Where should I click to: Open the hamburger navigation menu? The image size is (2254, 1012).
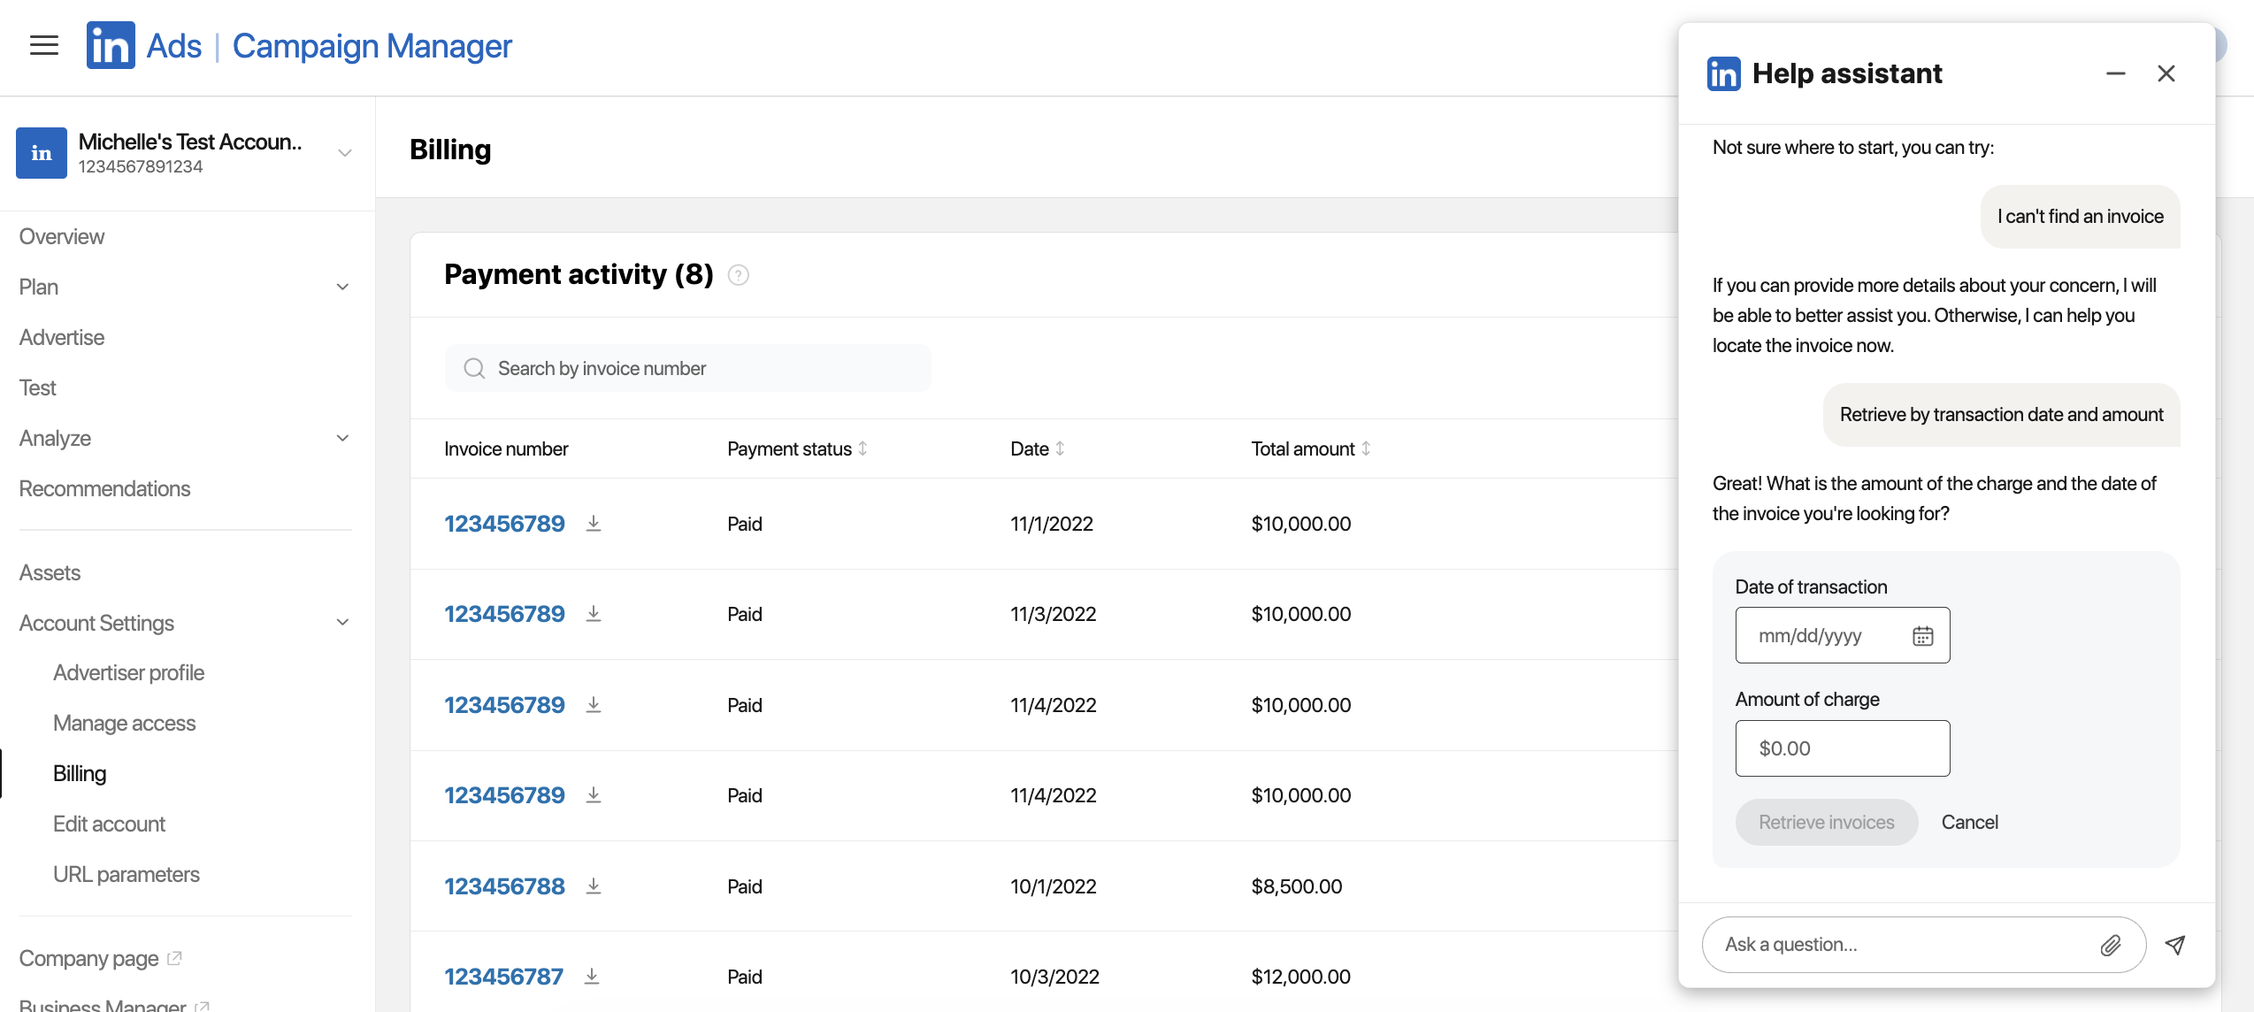[x=44, y=45]
